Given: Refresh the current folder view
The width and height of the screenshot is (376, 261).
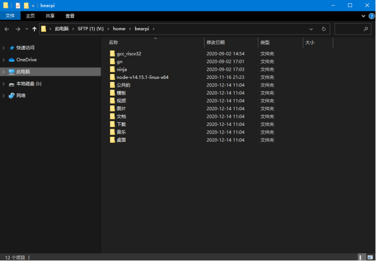Looking at the screenshot, I should click(324, 29).
